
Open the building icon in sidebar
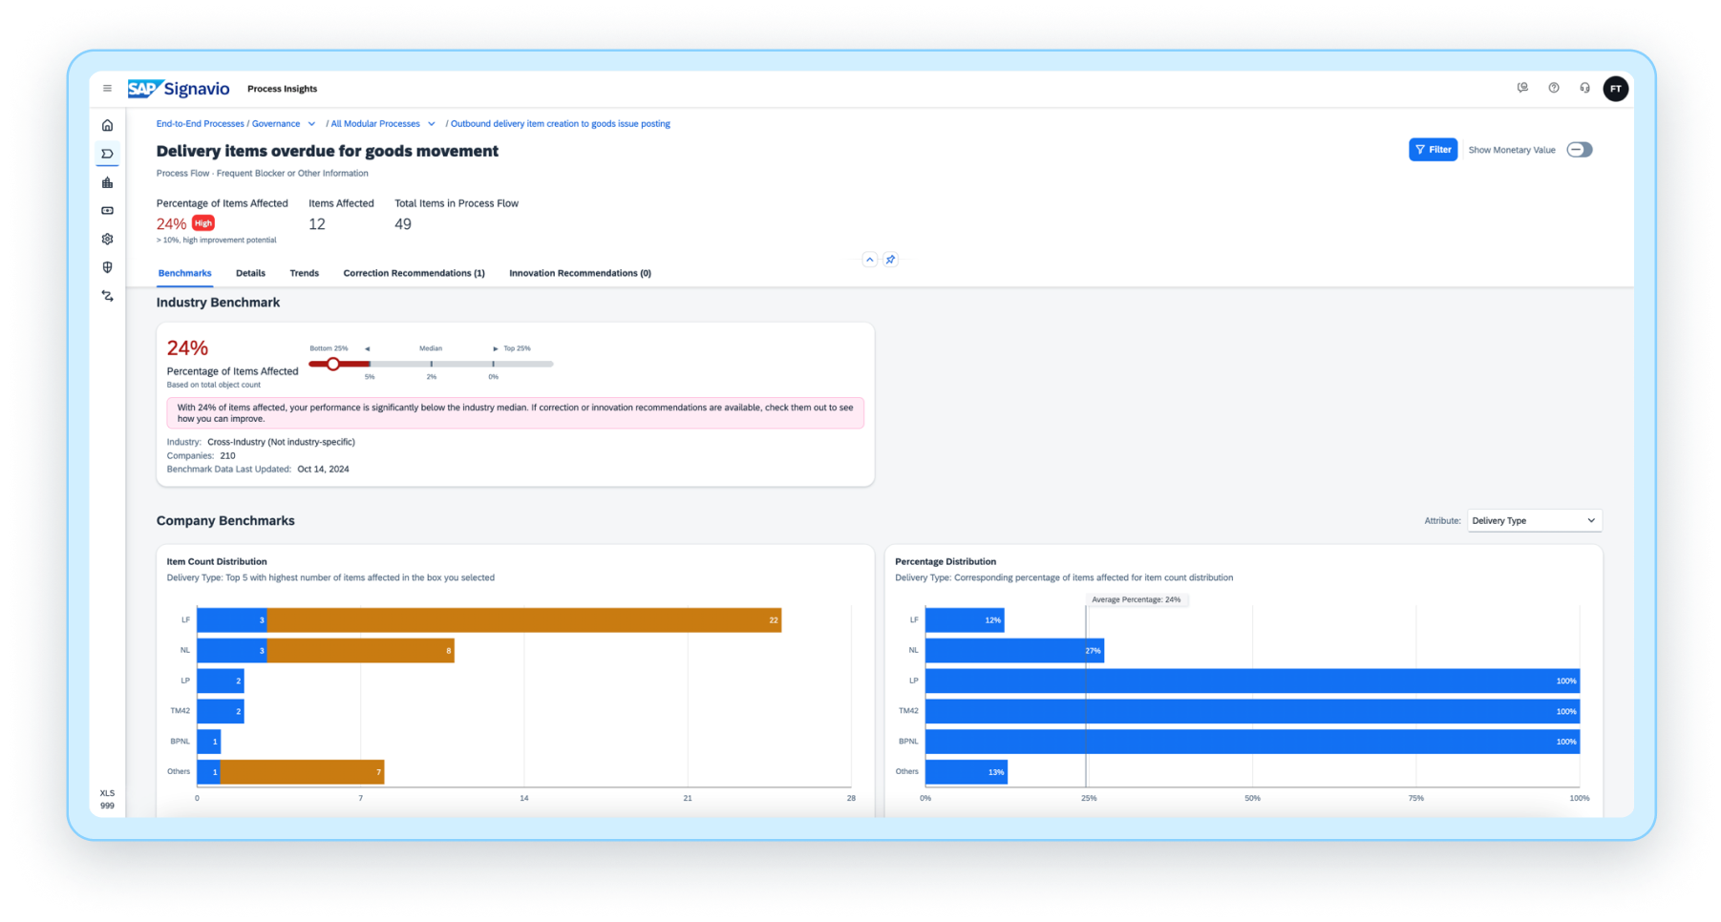click(107, 182)
